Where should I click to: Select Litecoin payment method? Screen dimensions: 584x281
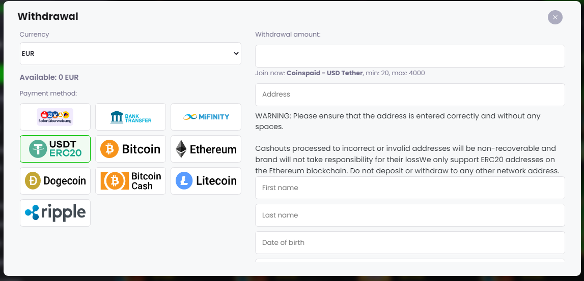tap(206, 181)
